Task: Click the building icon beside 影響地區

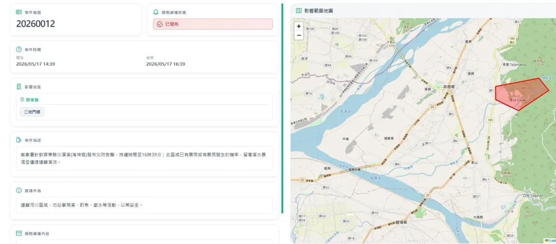Action: [19, 87]
